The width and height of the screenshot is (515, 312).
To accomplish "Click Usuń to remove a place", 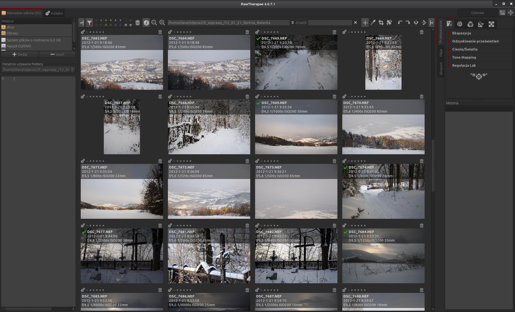I will [57, 54].
